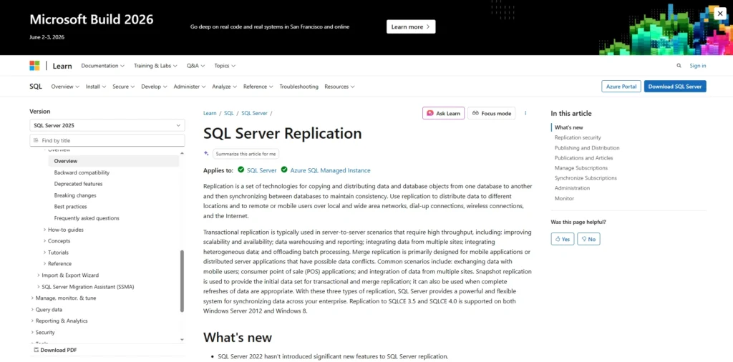The height and width of the screenshot is (362, 733).
Task: Open the Overview menu in SQL bar
Action: tap(65, 87)
